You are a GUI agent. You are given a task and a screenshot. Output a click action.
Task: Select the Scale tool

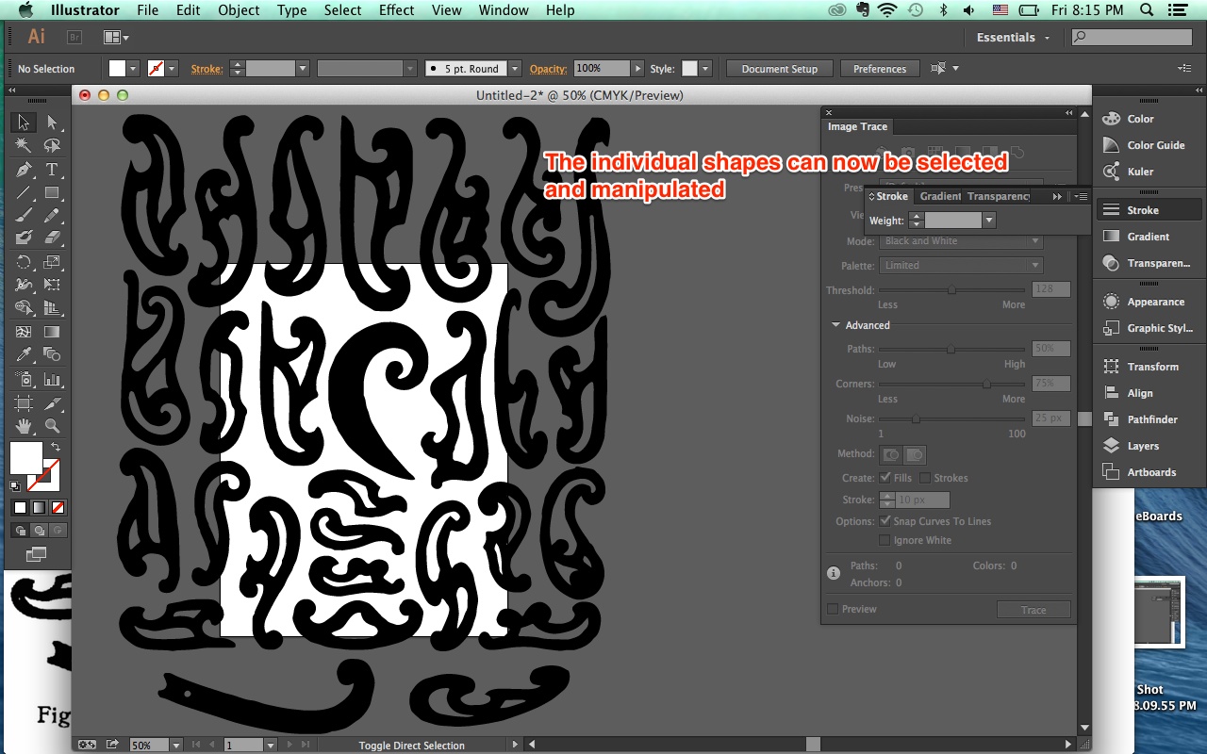(52, 262)
